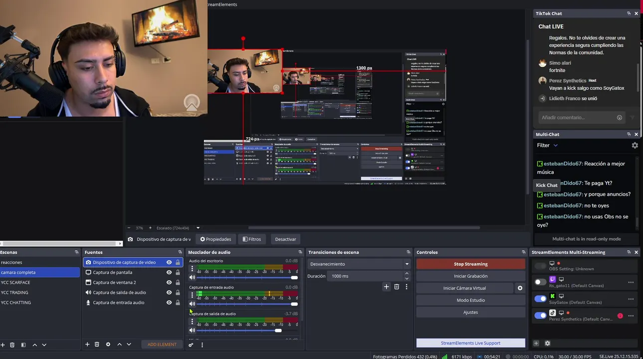
Task: Adjust Audio del escritorio volume slider
Action: click(x=247, y=277)
